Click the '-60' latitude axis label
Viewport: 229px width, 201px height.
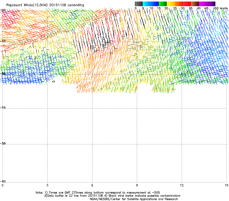(x=3, y=182)
